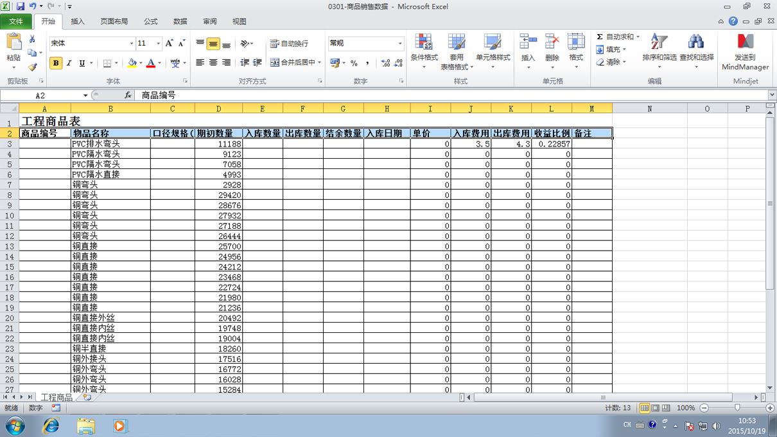Click the text orientation icon
This screenshot has height=437, width=777.
coord(245,44)
